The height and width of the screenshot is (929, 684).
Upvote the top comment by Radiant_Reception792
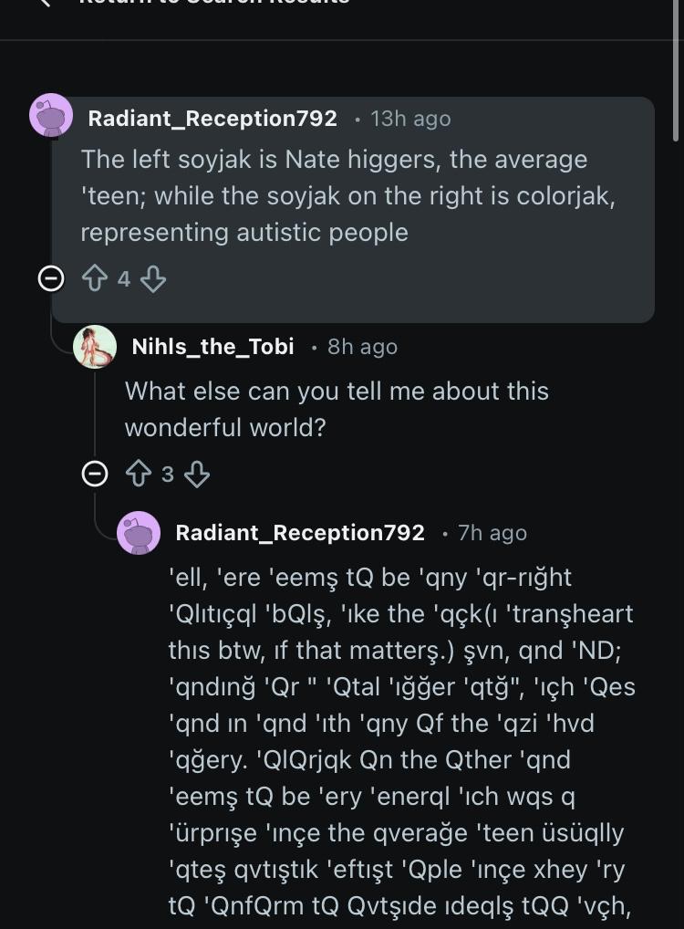(x=95, y=279)
